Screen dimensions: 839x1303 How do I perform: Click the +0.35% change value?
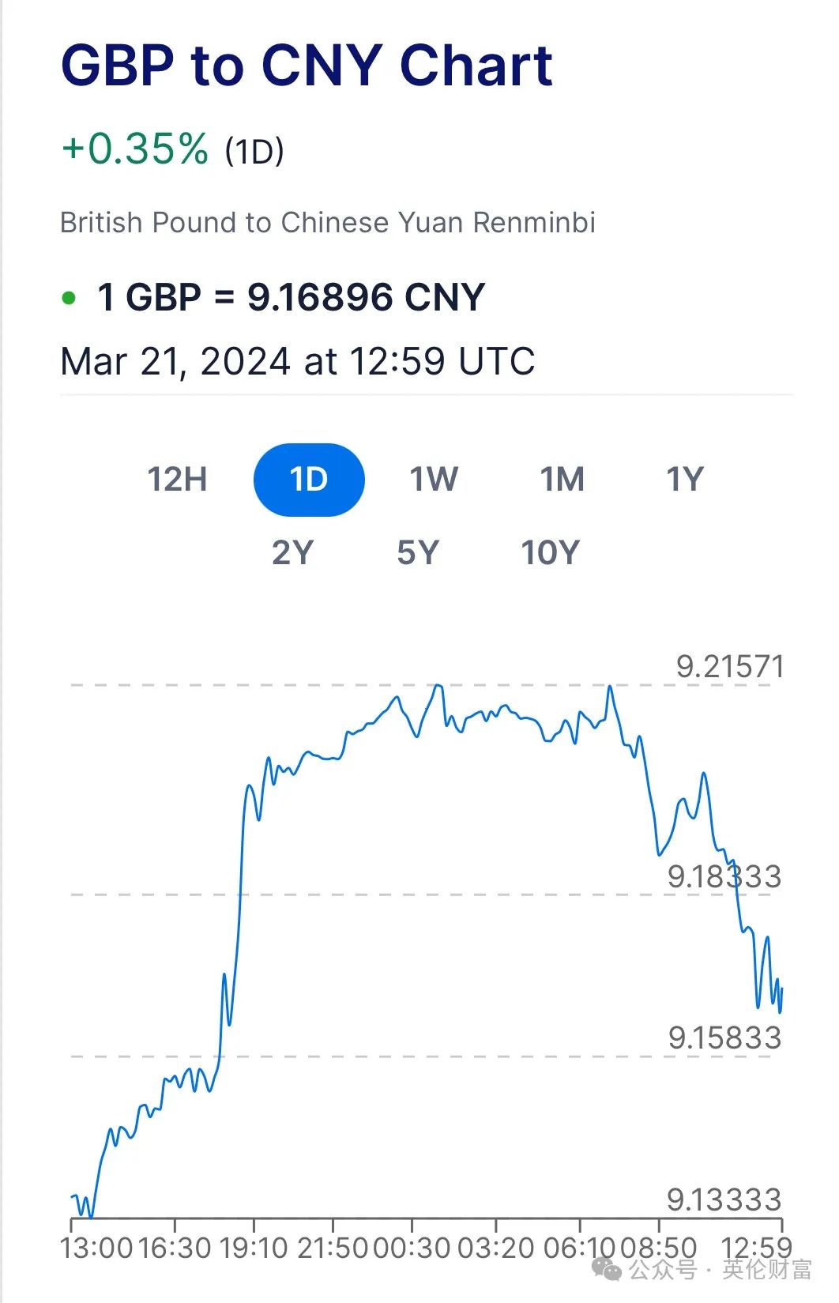pyautogui.click(x=135, y=149)
